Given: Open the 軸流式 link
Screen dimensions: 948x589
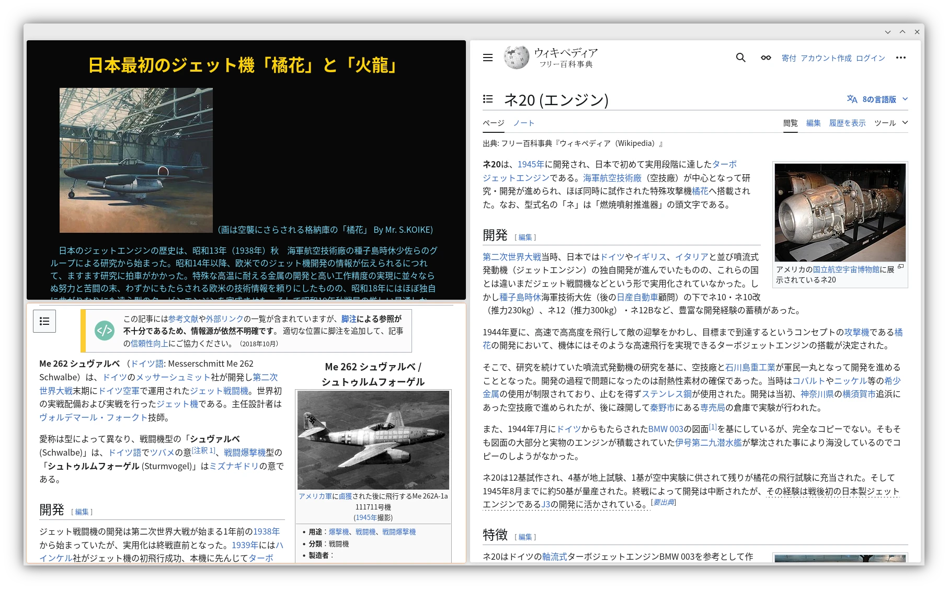Looking at the screenshot, I should [554, 557].
